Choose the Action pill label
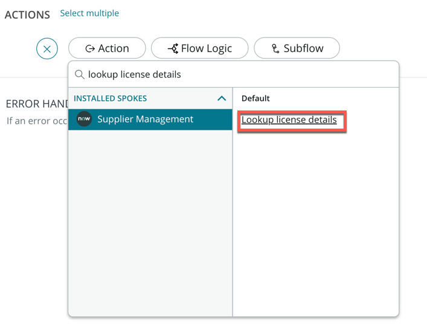This screenshot has width=427, height=332. coord(114,48)
